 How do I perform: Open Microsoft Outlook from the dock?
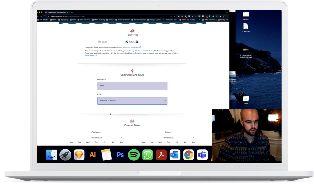pos(175,155)
